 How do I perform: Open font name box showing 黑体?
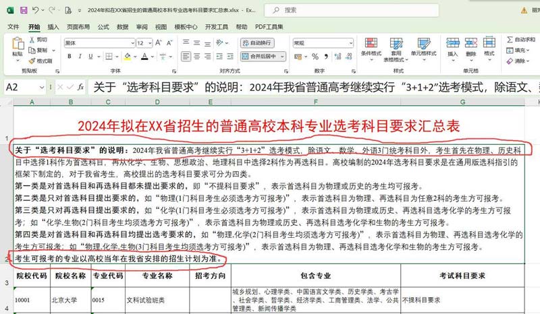99,42
